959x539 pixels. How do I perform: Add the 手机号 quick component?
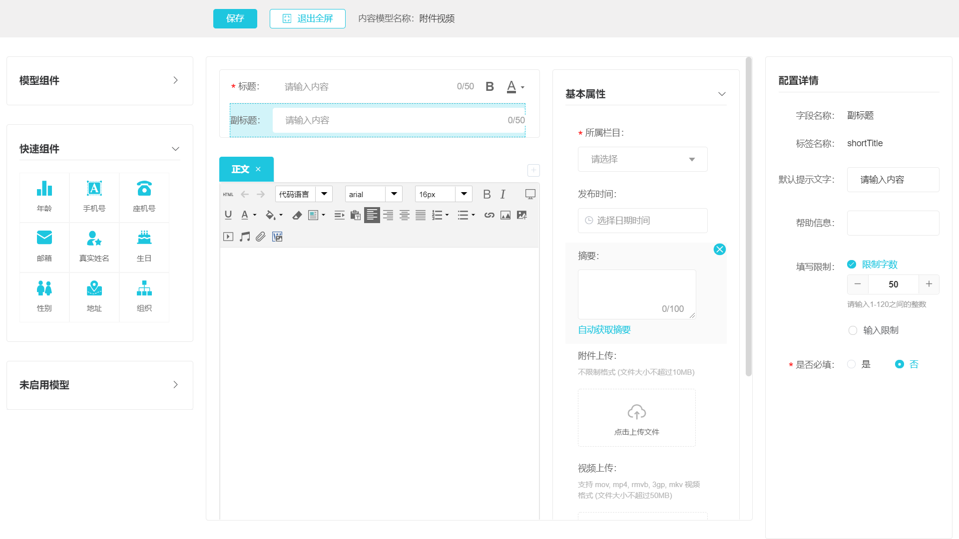pyautogui.click(x=94, y=197)
